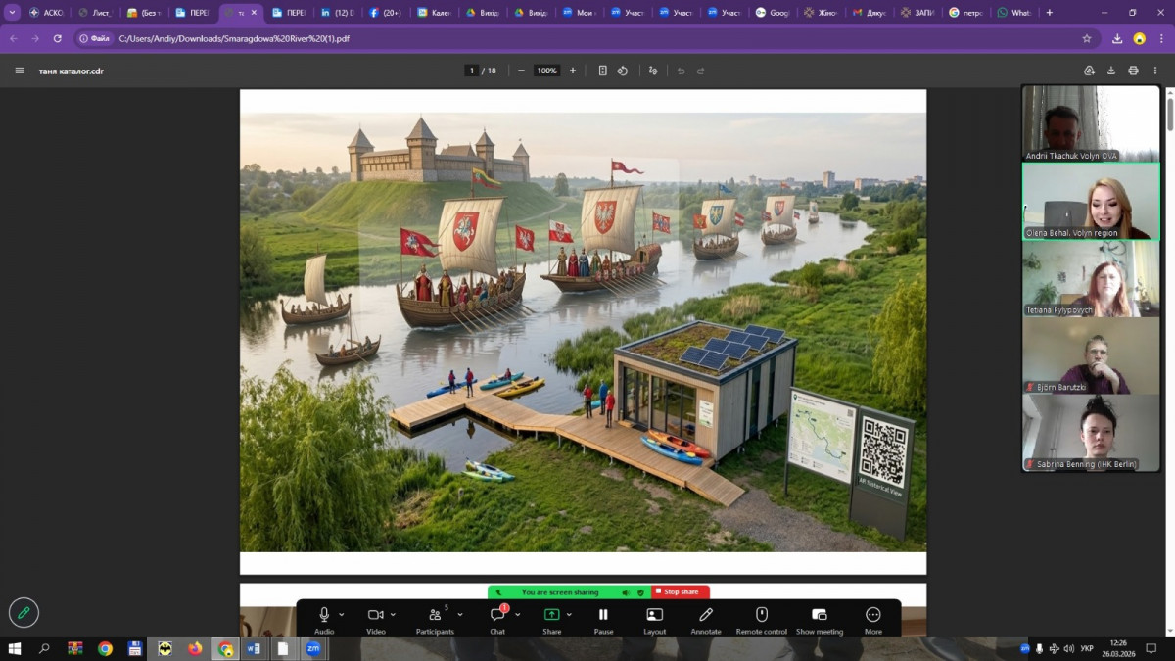Click the red Stop share button
The width and height of the screenshot is (1175, 661).
(681, 592)
